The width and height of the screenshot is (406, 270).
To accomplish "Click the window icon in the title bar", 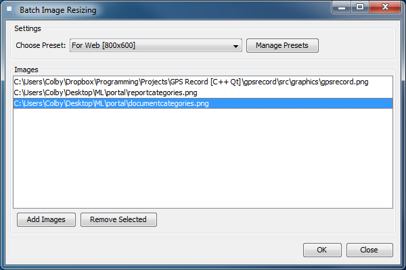I will 9,9.
